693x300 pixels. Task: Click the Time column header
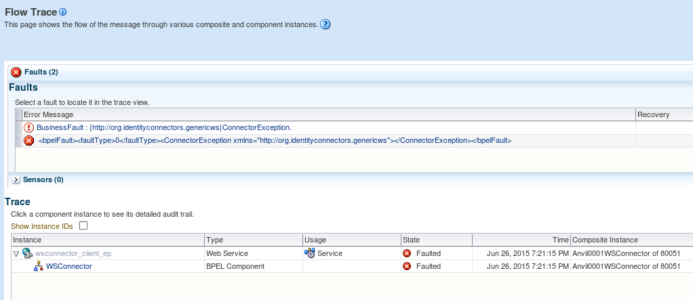[x=560, y=240]
